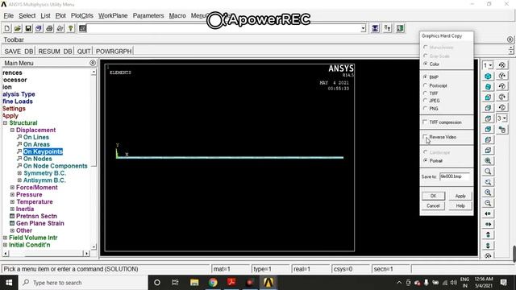The image size is (516, 290).
Task: Open the WorkPlane menu
Action: pos(113,15)
